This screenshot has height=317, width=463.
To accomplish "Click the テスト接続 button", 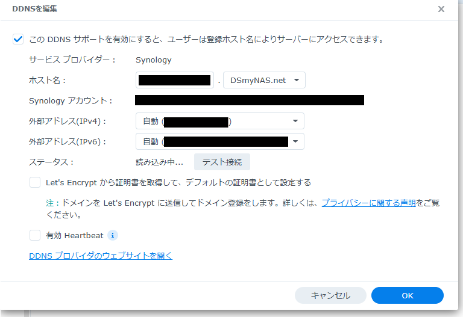I will (x=221, y=162).
